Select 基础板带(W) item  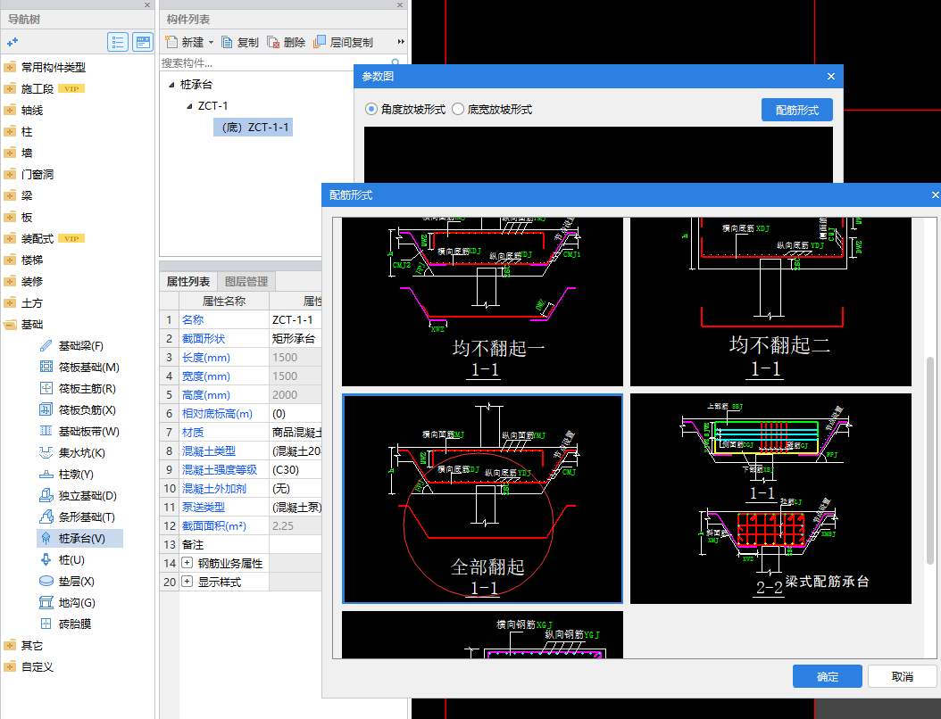coord(88,431)
